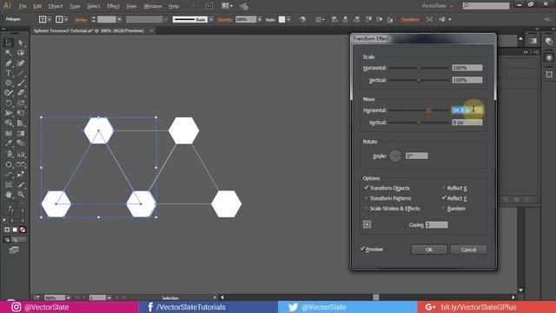556x313 pixels.
Task: Select the Artboard tool
Action: pyautogui.click(x=9, y=185)
